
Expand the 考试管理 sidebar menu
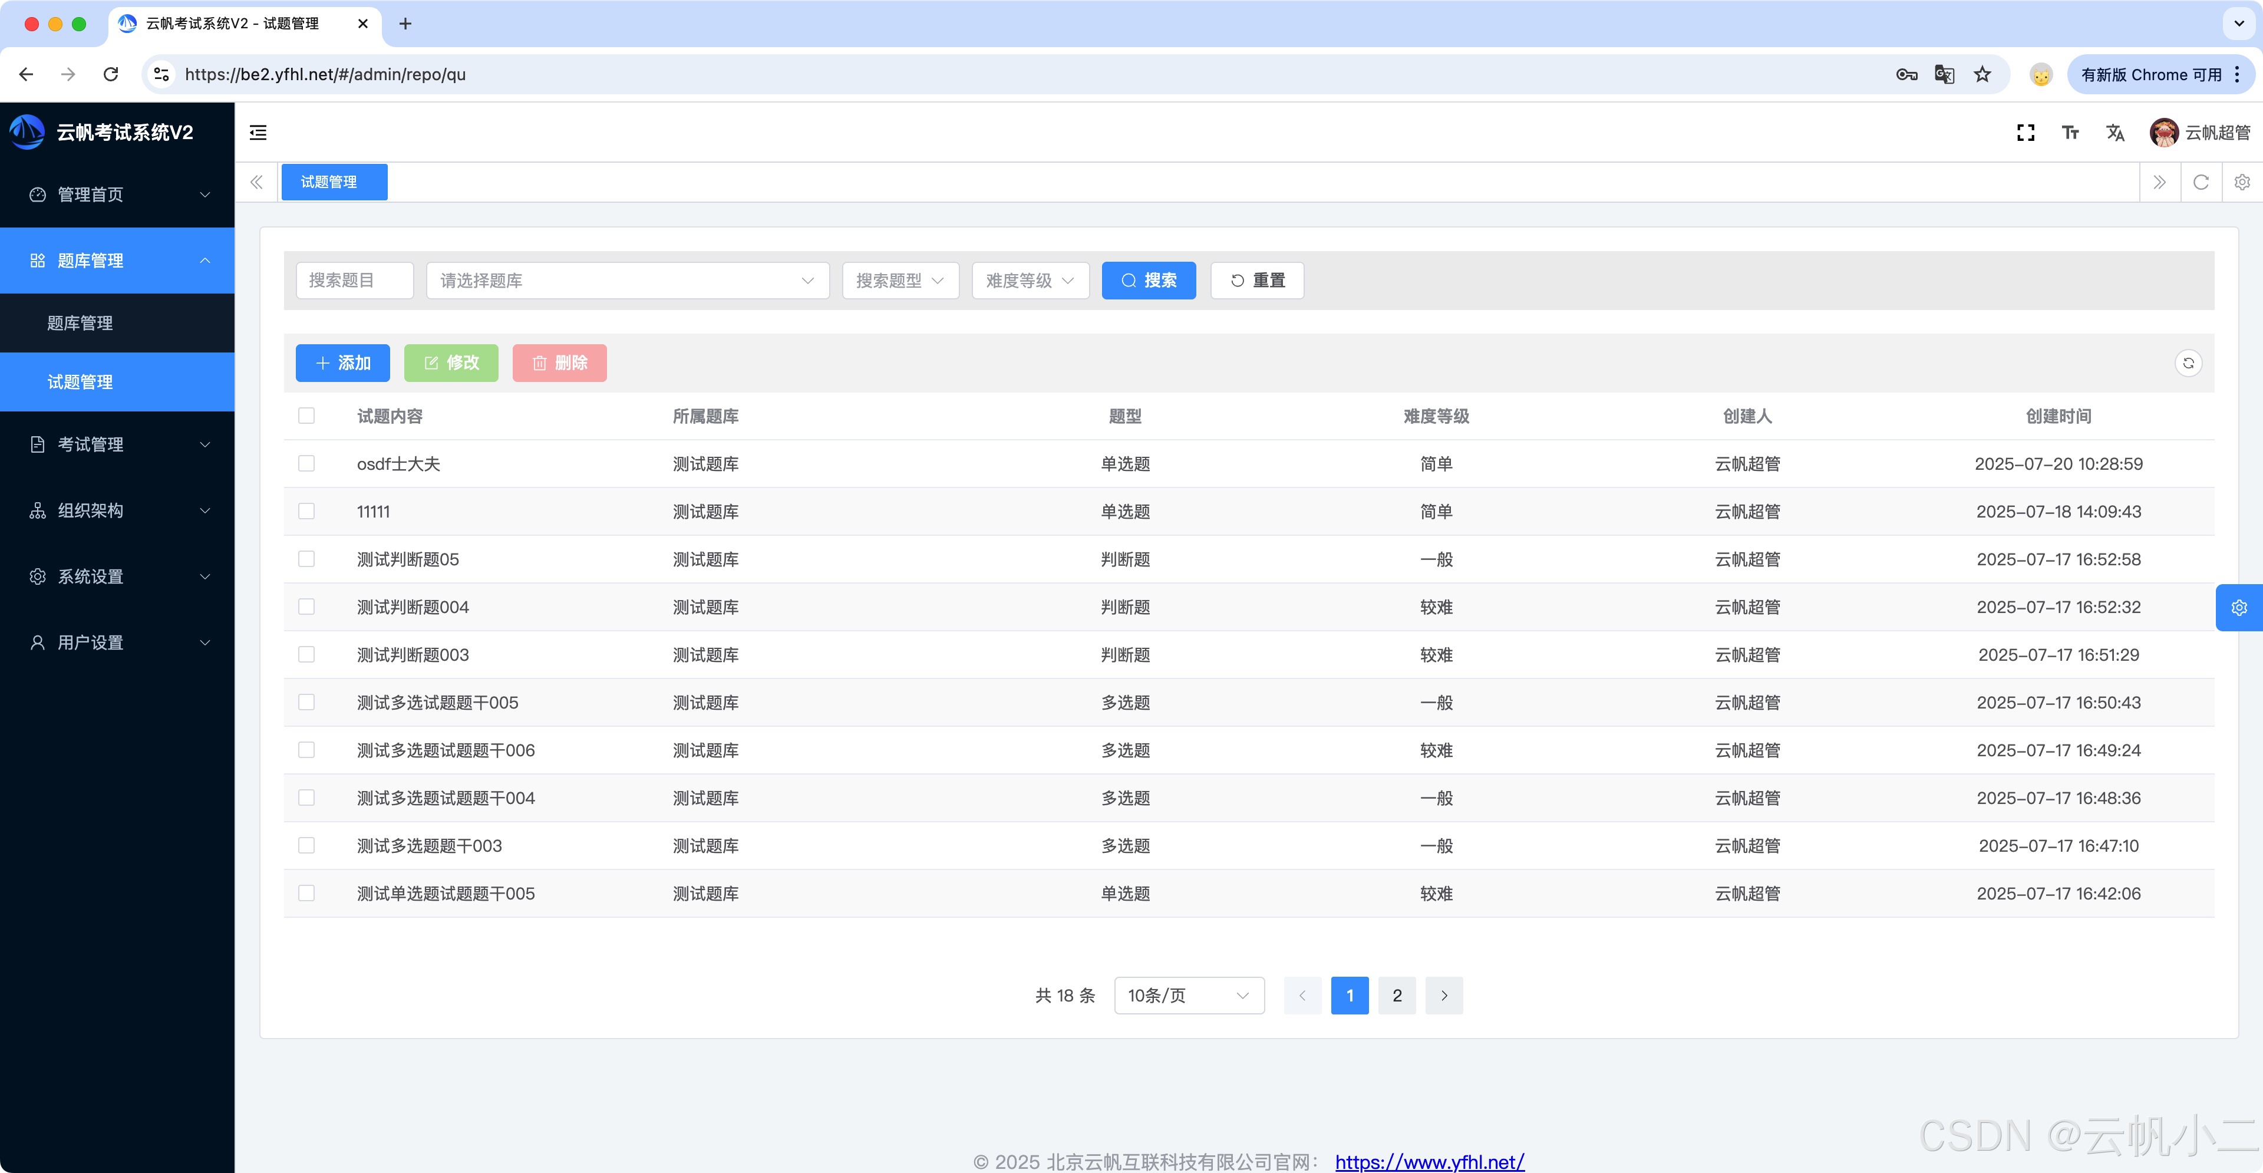[118, 444]
